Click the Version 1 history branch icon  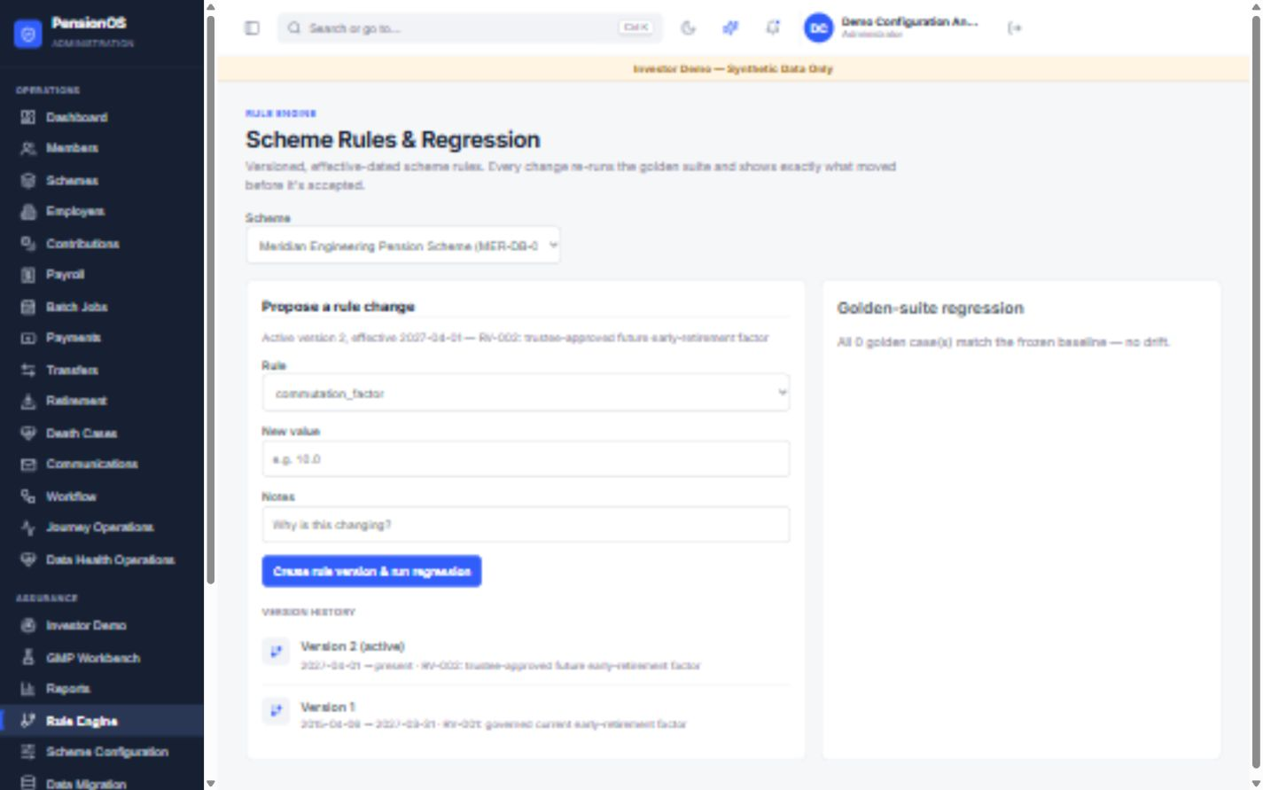276,711
